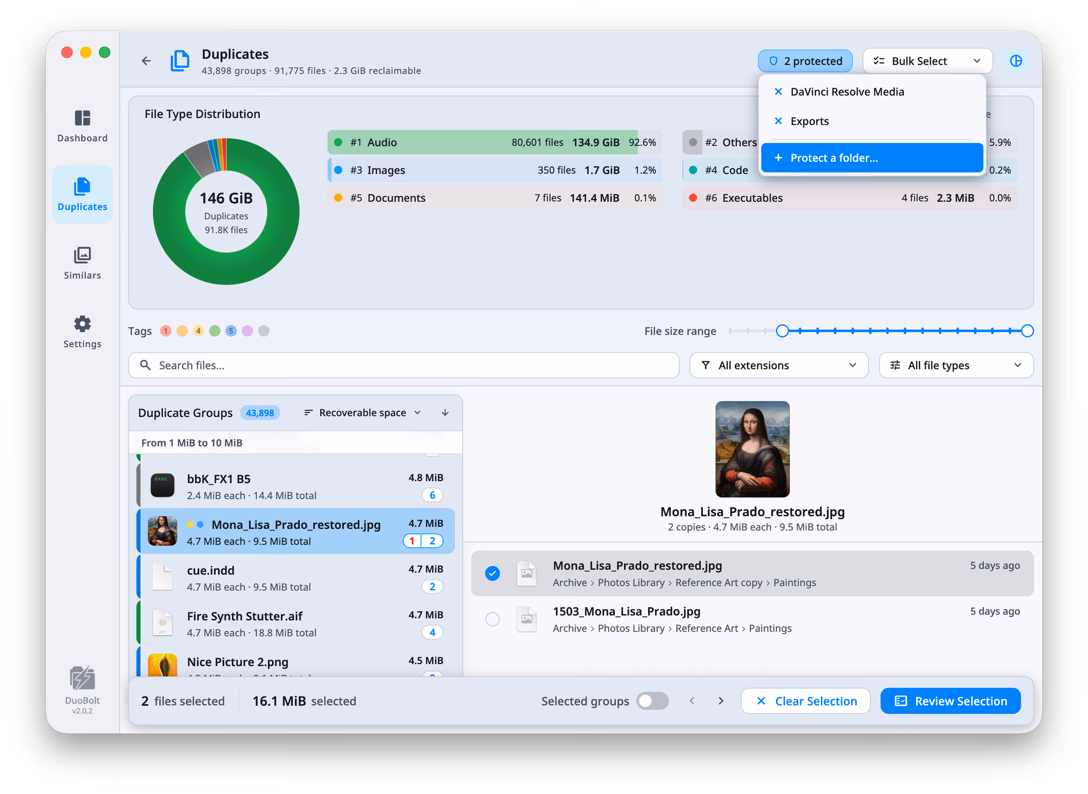Go to next selected group arrow
The width and height of the screenshot is (1088, 794).
point(721,701)
